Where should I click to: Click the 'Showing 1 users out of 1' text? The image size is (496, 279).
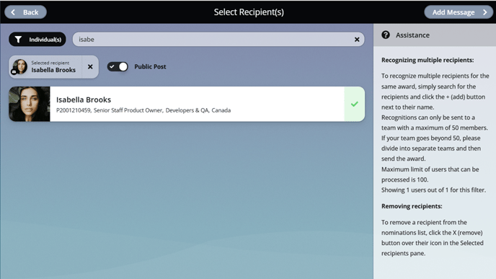433,190
